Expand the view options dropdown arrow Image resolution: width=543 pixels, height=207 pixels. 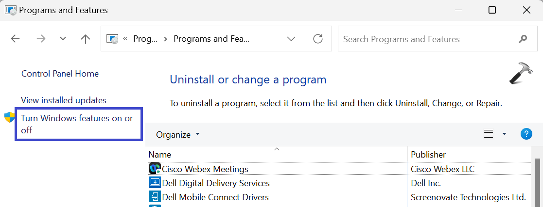[504, 134]
